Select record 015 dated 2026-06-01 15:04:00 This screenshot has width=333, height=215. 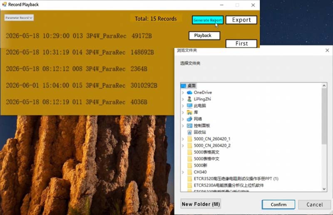coord(81,86)
